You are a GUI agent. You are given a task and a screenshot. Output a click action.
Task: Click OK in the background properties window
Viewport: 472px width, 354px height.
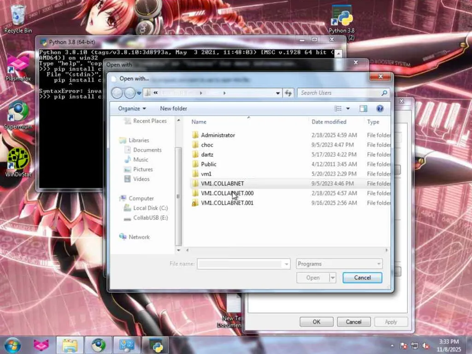pyautogui.click(x=316, y=322)
